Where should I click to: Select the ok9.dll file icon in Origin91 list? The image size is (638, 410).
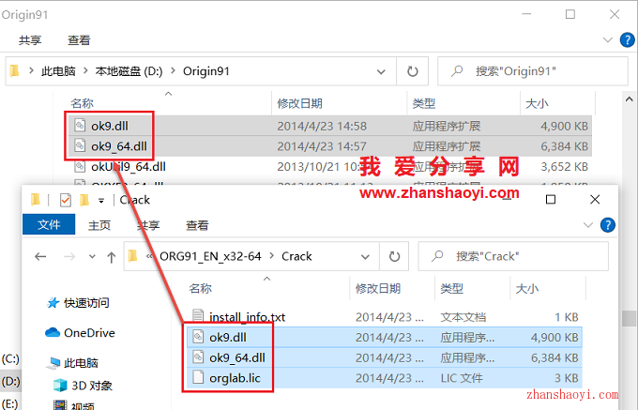pos(80,126)
